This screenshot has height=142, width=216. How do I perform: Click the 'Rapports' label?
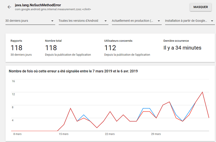click(x=16, y=41)
